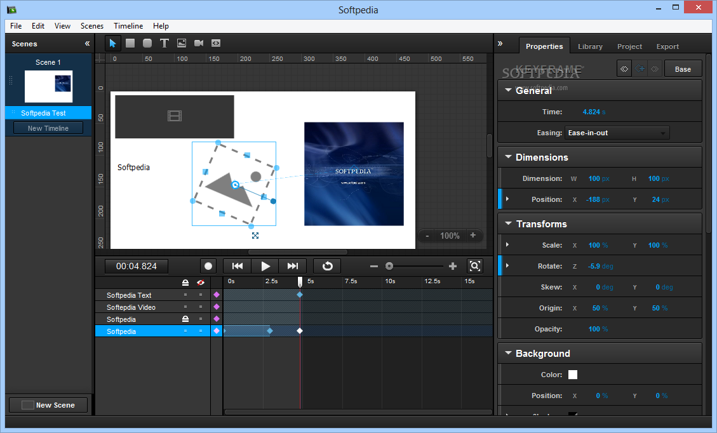
Task: Zoom in timeline with plus icon
Action: coord(453,266)
